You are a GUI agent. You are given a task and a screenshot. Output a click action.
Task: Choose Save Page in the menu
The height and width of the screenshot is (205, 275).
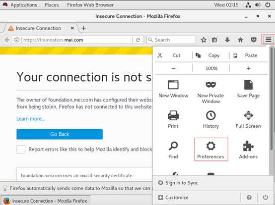point(248,89)
